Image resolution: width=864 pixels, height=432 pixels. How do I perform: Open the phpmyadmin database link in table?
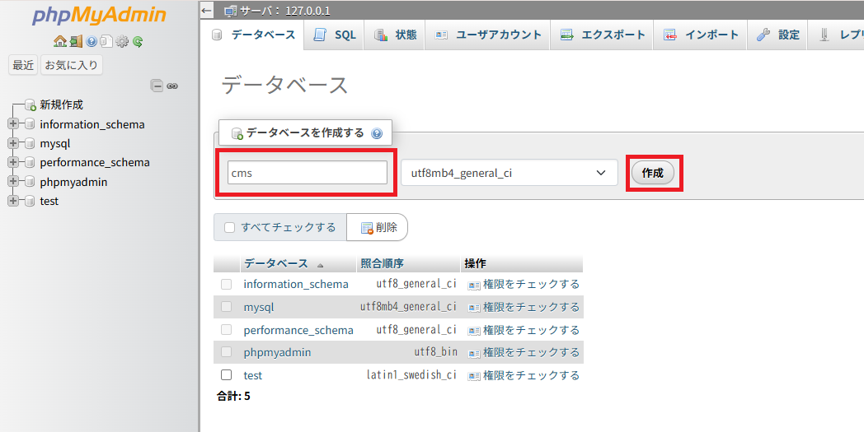coord(277,352)
